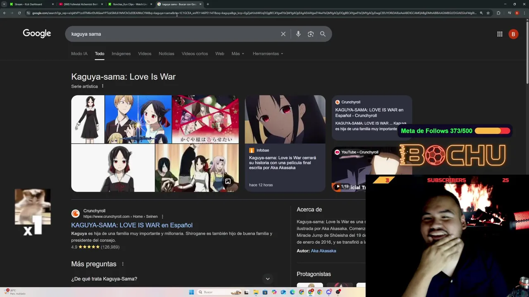Open the Infobae news article card
529x297 pixels.
click(285, 143)
